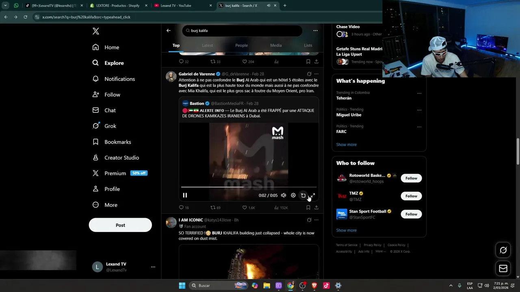The height and width of the screenshot is (292, 520).
Task: Seek on the video progress bar
Action: pos(249,187)
